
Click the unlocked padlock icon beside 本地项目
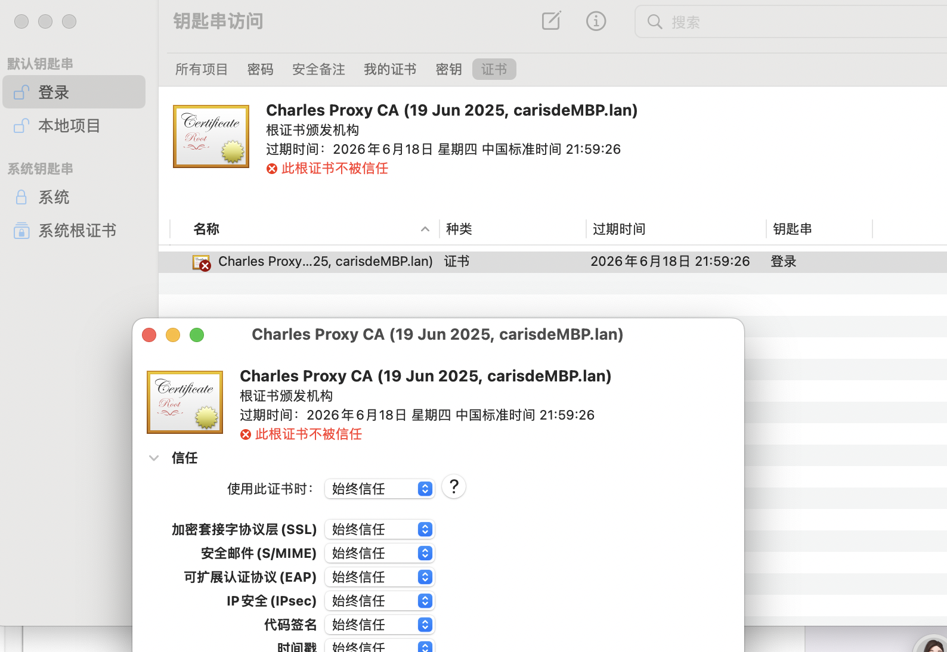point(21,125)
